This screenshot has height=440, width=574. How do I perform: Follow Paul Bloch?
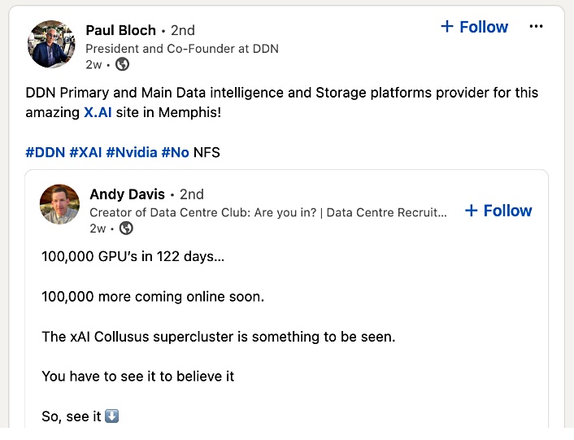475,27
